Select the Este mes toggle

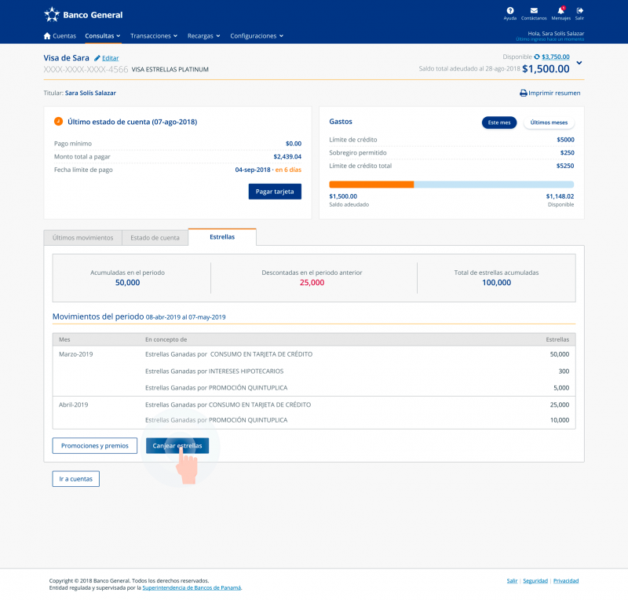coord(499,123)
